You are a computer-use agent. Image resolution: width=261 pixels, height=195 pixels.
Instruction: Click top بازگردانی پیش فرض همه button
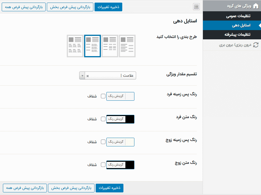[24, 7]
